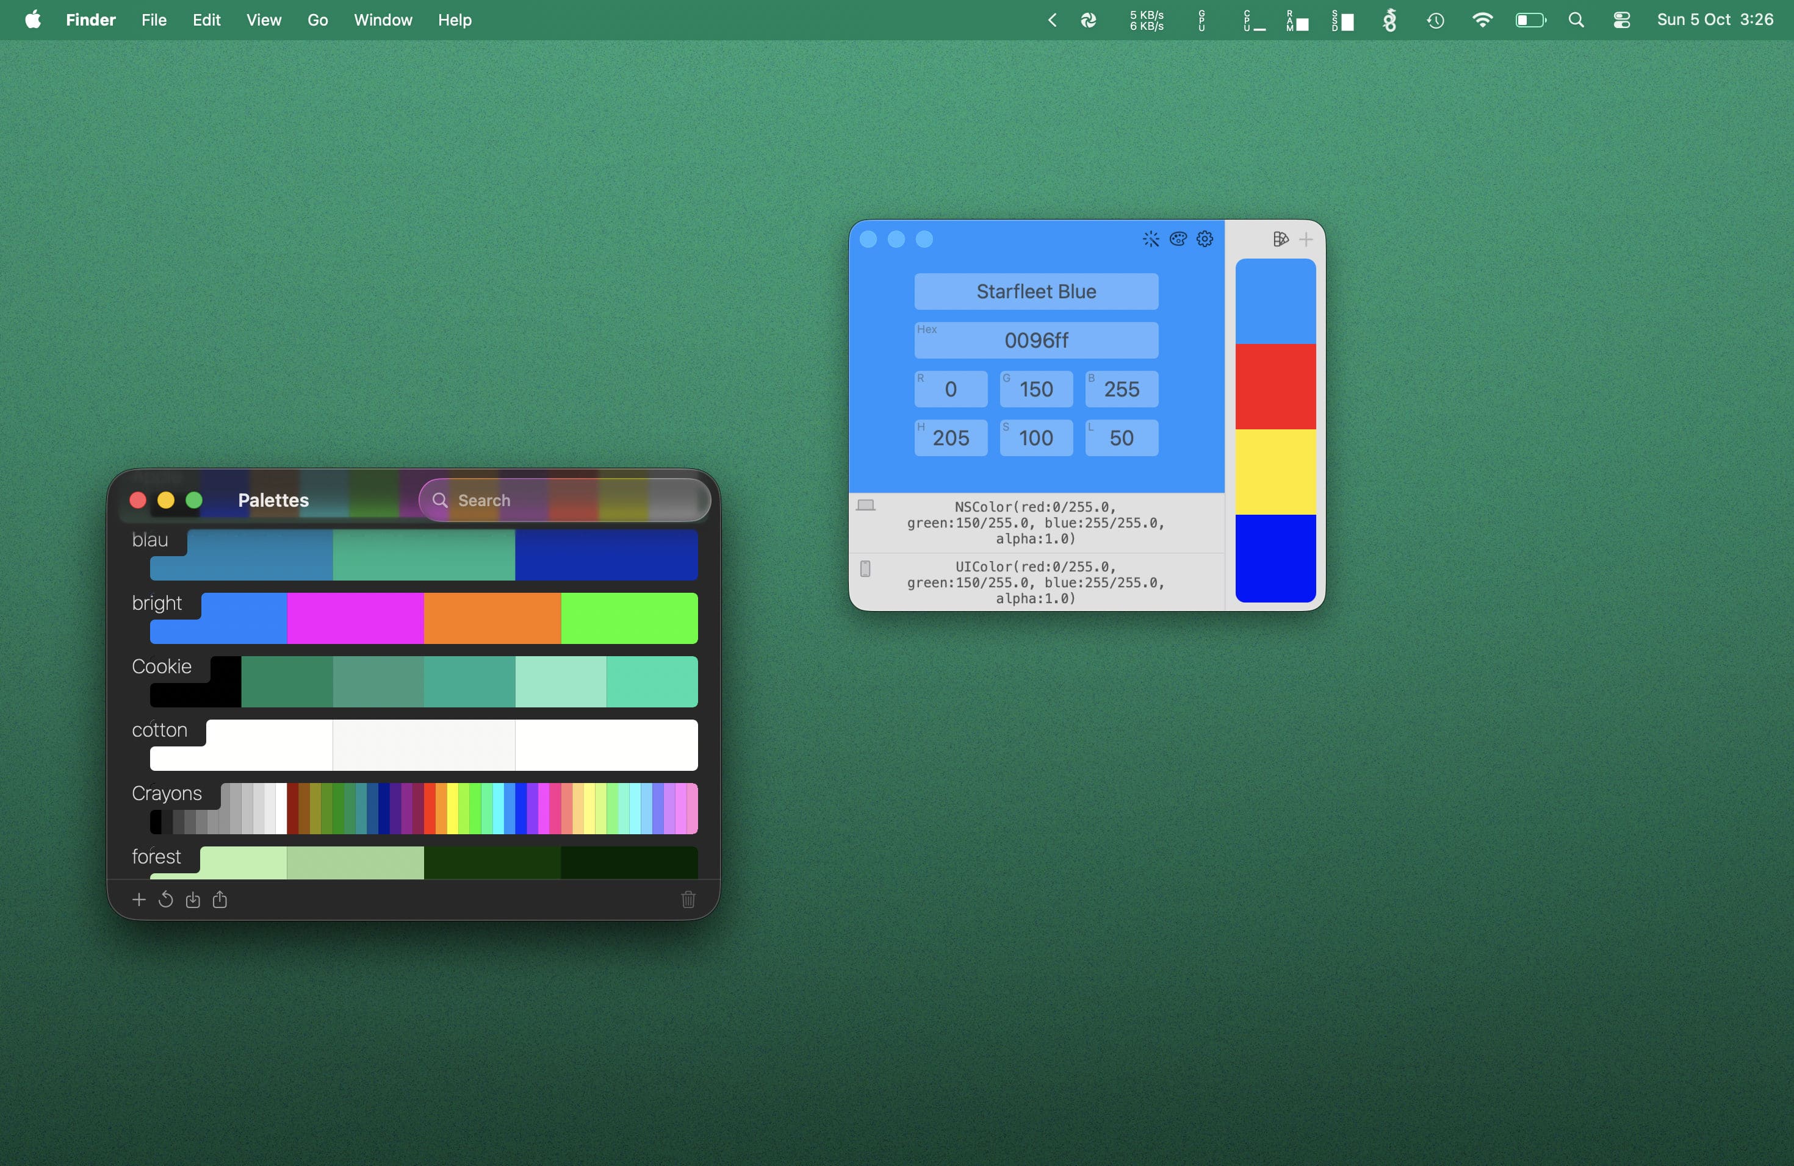Viewport: 1794px width, 1166px height.
Task: Click the revert arrow in the Palettes footer
Action: pos(166,900)
